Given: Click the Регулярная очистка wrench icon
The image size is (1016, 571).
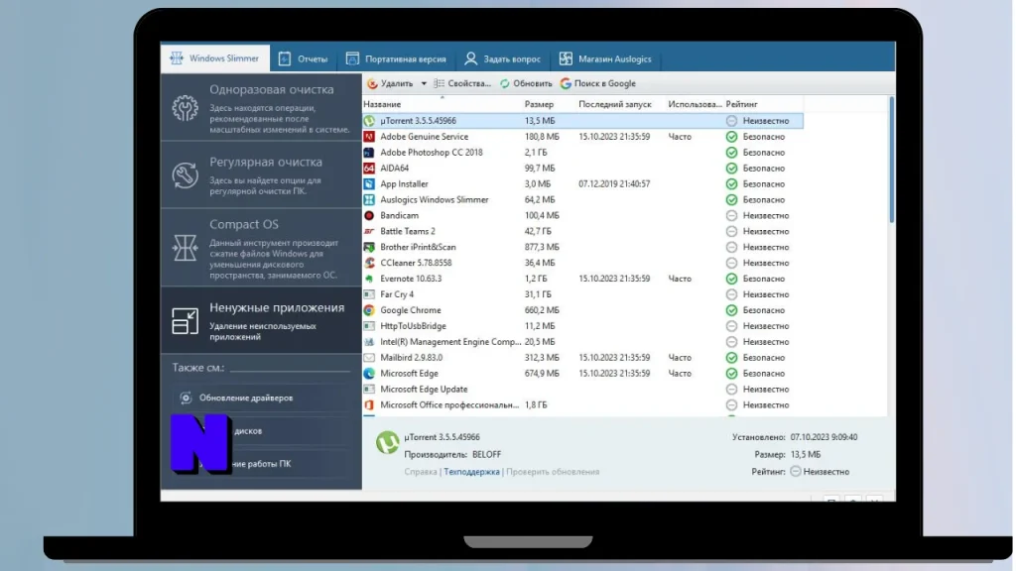Looking at the screenshot, I should pos(185,175).
